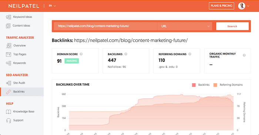Click the domain score value 91
Screen dimensions: 259x135
point(59,61)
